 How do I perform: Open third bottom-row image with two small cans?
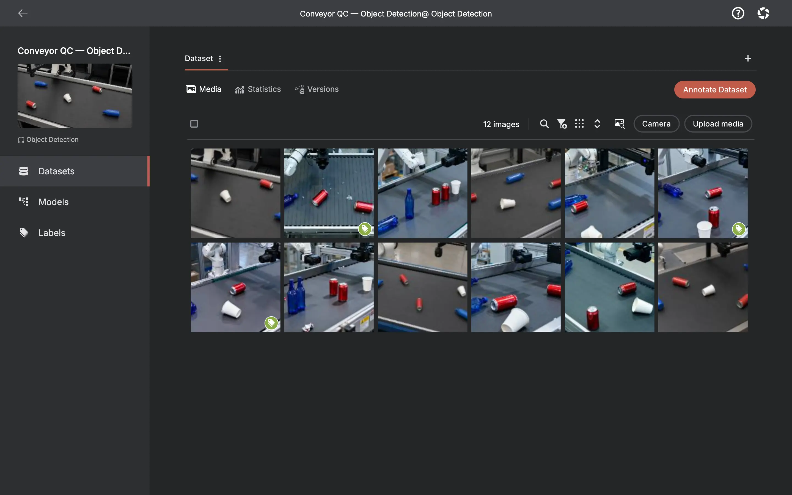coord(422,287)
